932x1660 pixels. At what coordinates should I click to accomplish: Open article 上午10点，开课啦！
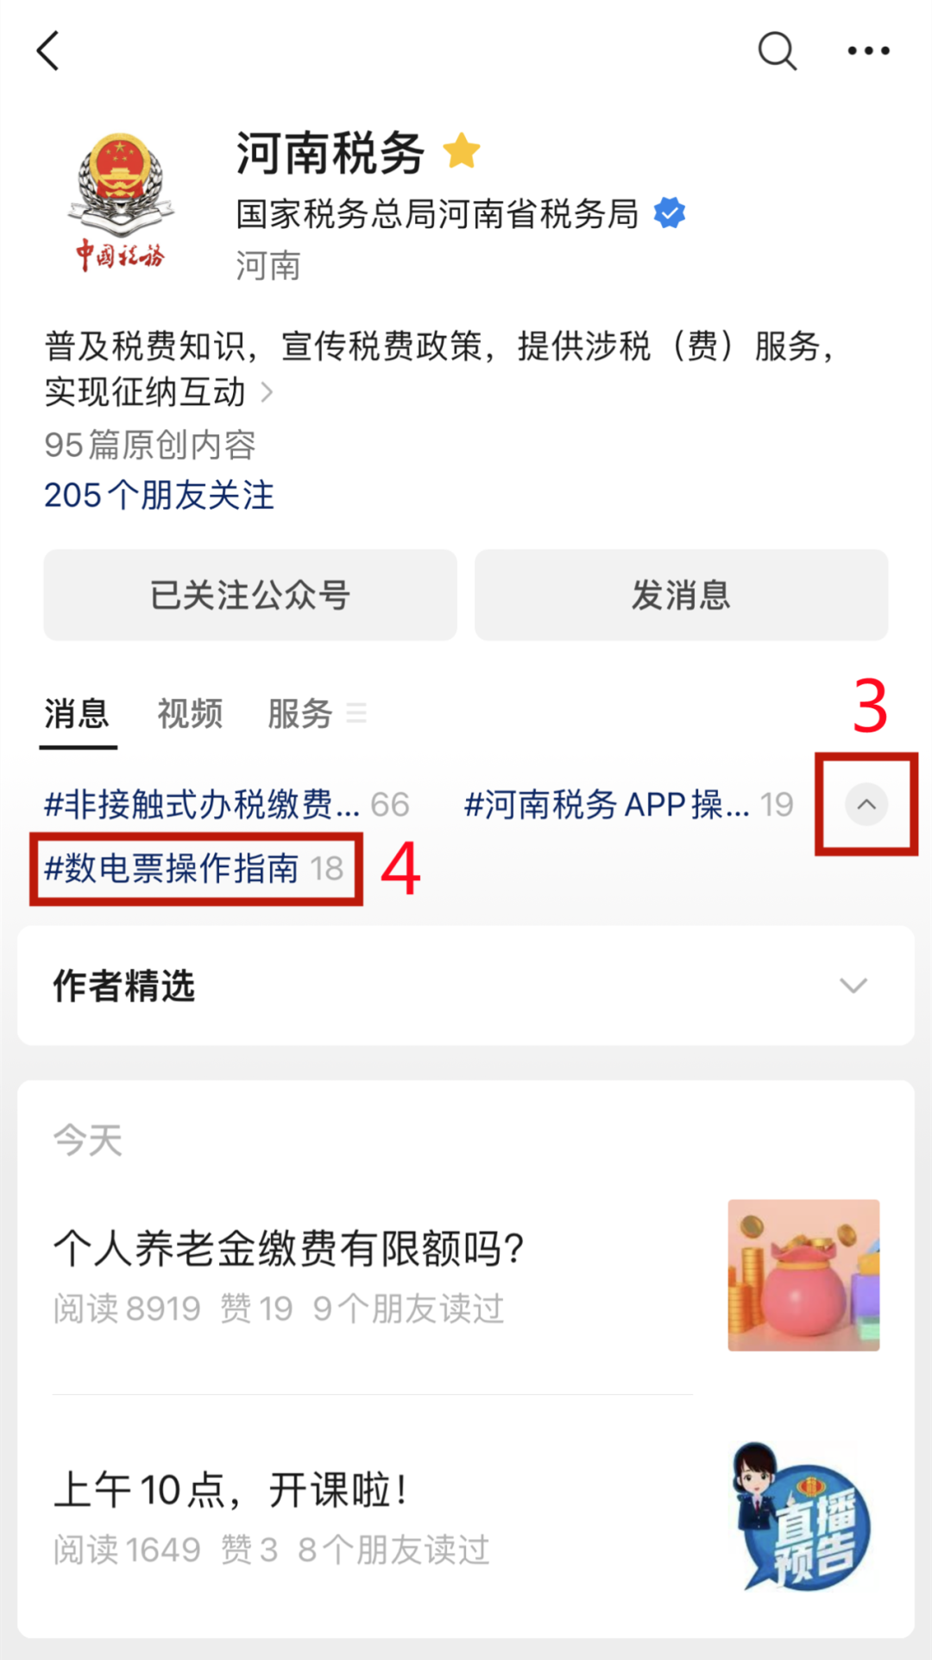[x=230, y=1490]
